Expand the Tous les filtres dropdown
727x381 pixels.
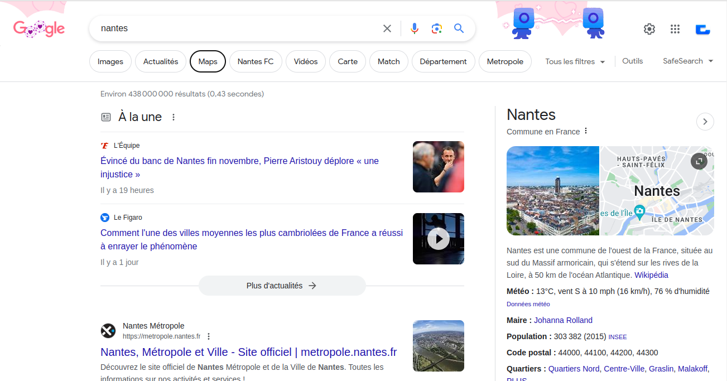click(575, 61)
